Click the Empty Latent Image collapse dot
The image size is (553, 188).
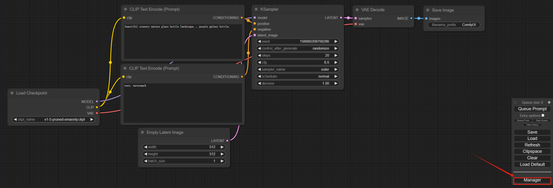142,132
